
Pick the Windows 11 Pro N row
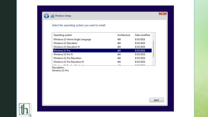(102, 54)
